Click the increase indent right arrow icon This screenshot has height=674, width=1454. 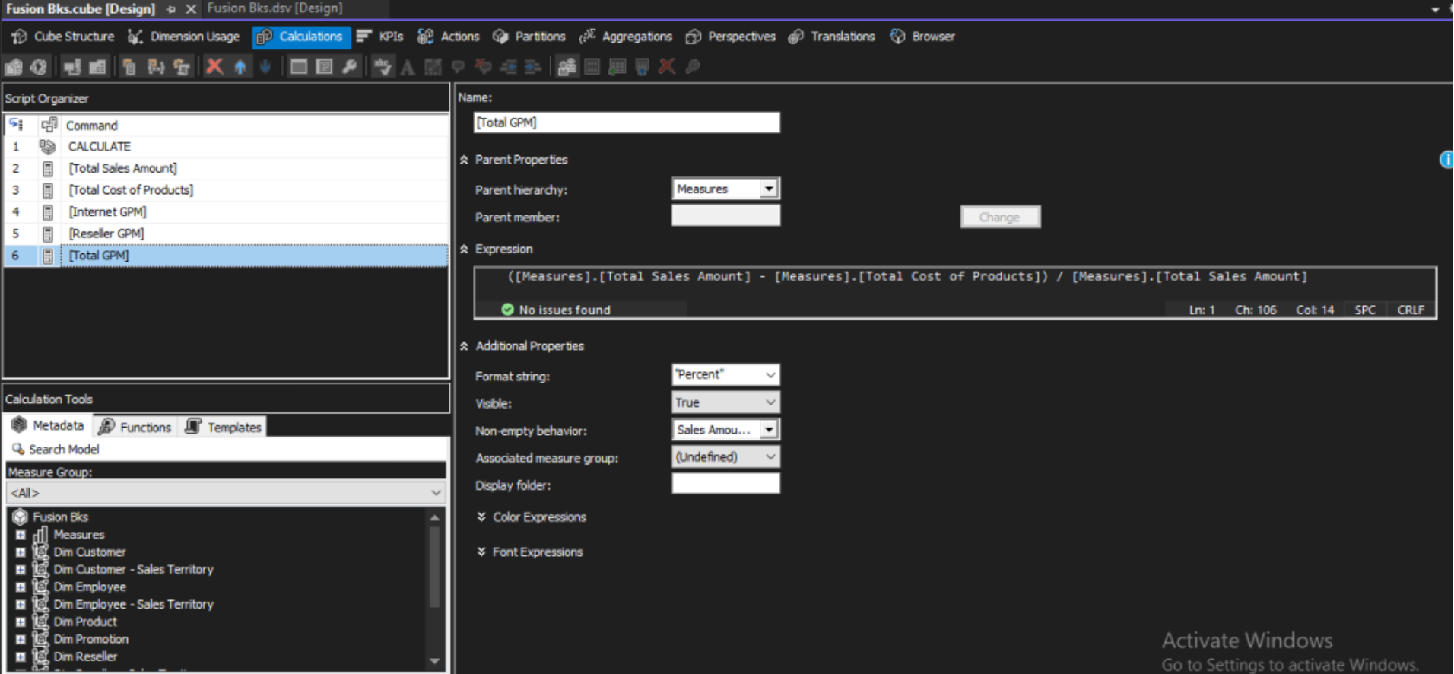pyautogui.click(x=533, y=67)
